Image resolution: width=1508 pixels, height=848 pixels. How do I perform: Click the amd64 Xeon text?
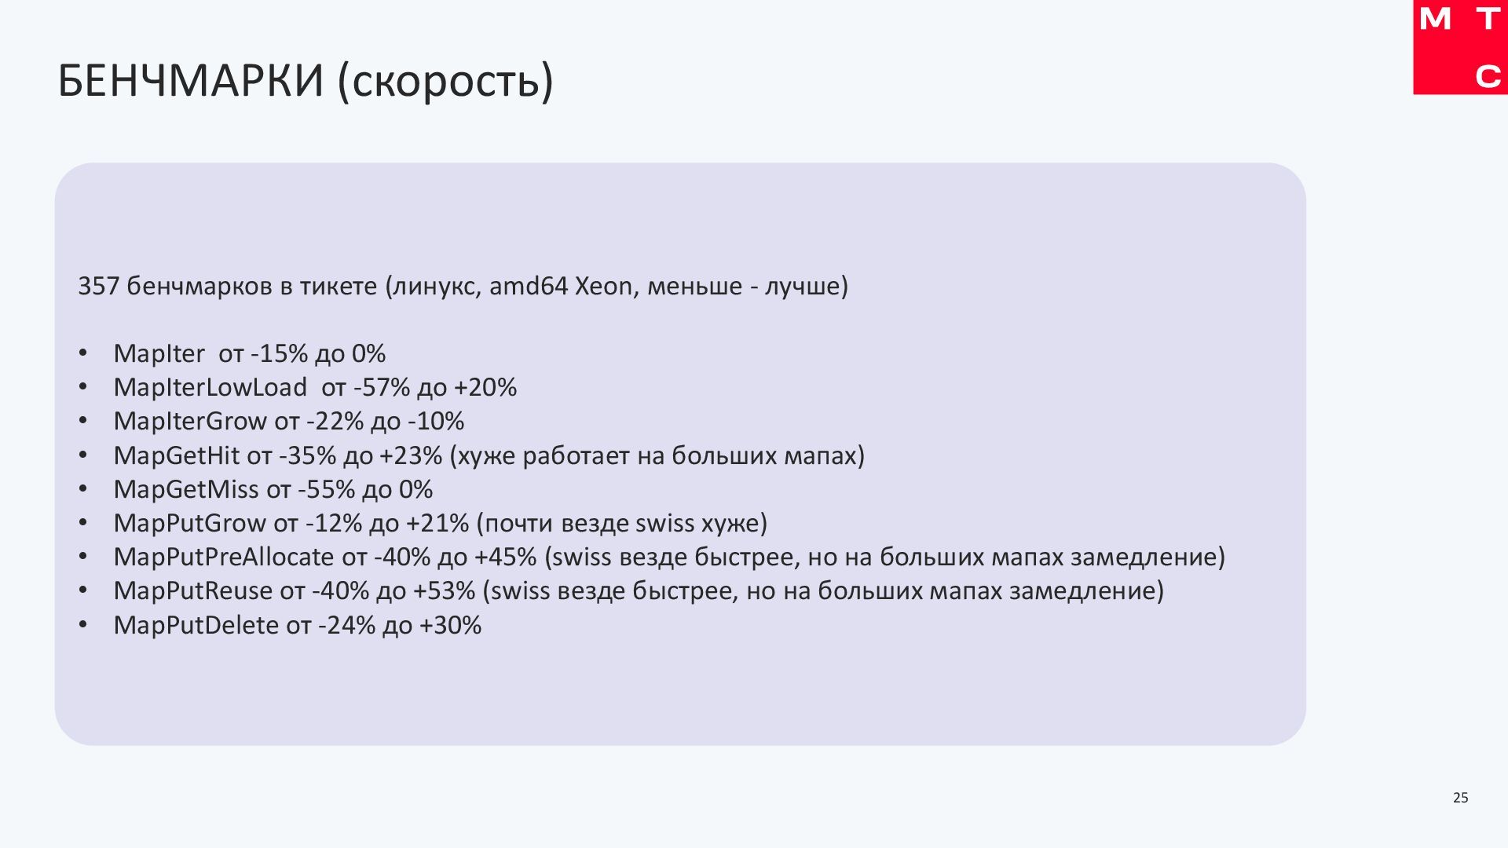coord(560,286)
